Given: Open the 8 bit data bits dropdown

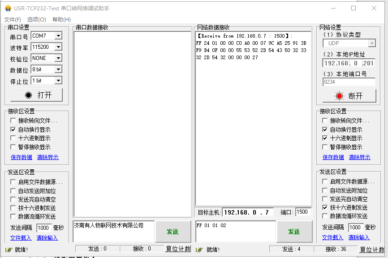Looking at the screenshot, I should pos(58,69).
